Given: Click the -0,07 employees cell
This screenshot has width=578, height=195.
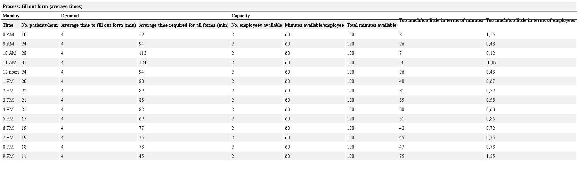Looking at the screenshot, I should click(491, 63).
